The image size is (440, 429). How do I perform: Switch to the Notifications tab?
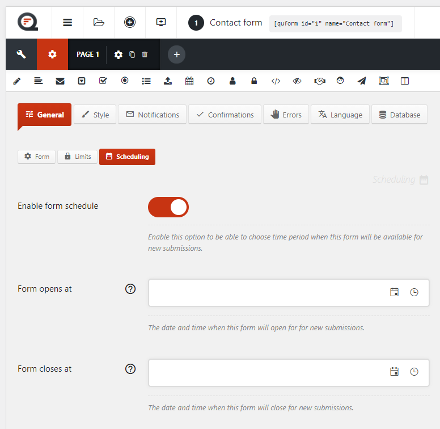click(152, 115)
